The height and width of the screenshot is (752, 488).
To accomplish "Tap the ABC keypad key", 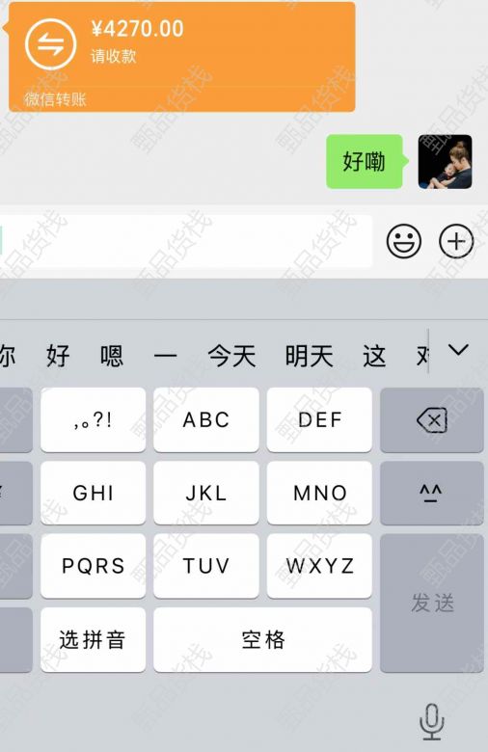I will click(x=206, y=420).
